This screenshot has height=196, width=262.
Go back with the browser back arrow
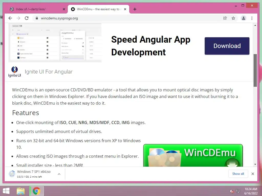tap(10, 18)
